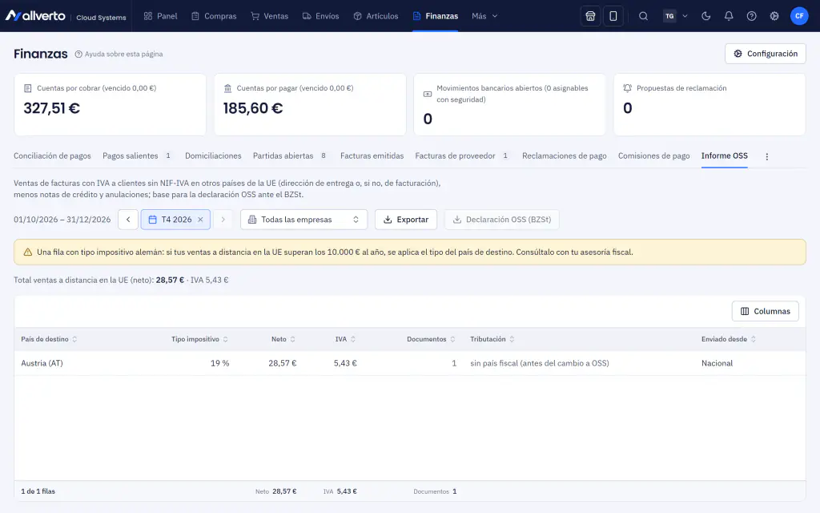Open Cuentas por cobrar card

tap(110, 104)
